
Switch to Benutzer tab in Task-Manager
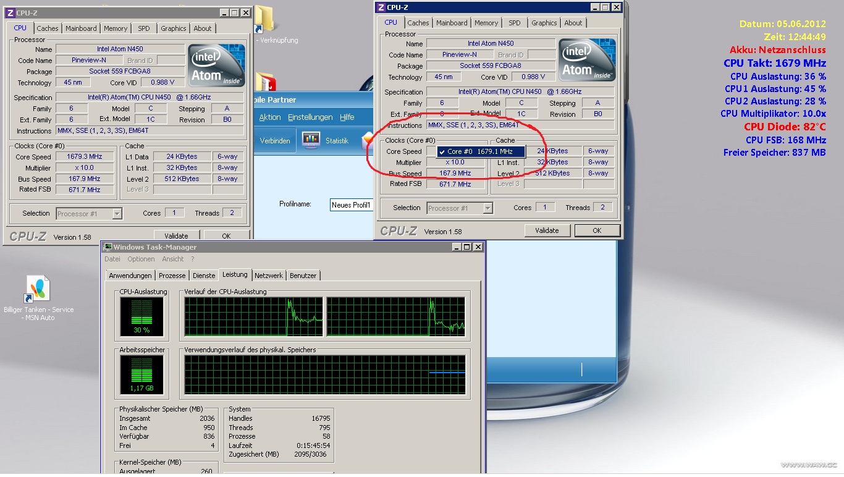(x=303, y=276)
